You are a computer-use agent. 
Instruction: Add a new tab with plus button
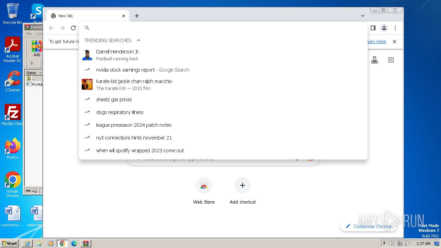click(137, 16)
